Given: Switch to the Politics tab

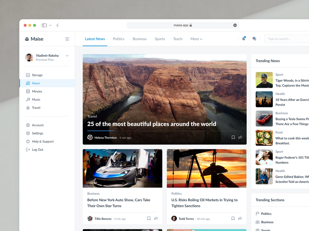Looking at the screenshot, I should click(119, 39).
